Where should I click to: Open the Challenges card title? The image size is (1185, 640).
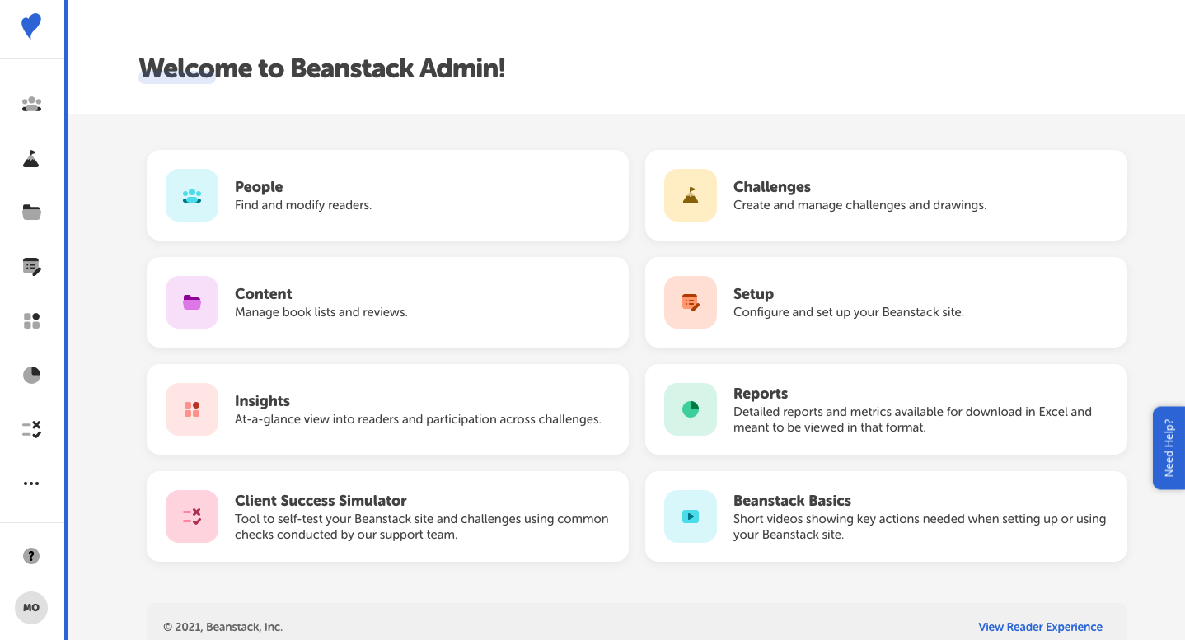point(772,187)
